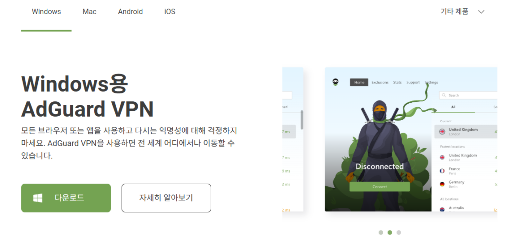The width and height of the screenshot is (511, 243).
Task: Click the green 다운로드 button
Action: point(66,198)
